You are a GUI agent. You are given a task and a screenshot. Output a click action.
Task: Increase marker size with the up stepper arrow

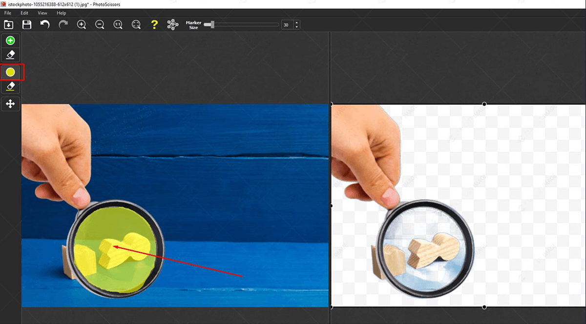(x=296, y=22)
